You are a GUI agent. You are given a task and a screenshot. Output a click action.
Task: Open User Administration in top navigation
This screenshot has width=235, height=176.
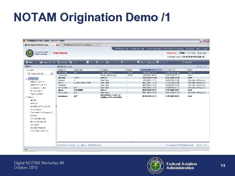coord(154,49)
